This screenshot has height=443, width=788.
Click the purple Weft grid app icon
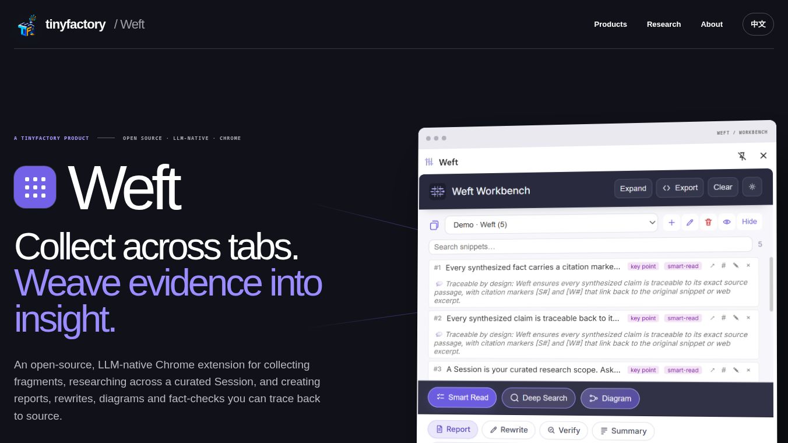(35, 187)
